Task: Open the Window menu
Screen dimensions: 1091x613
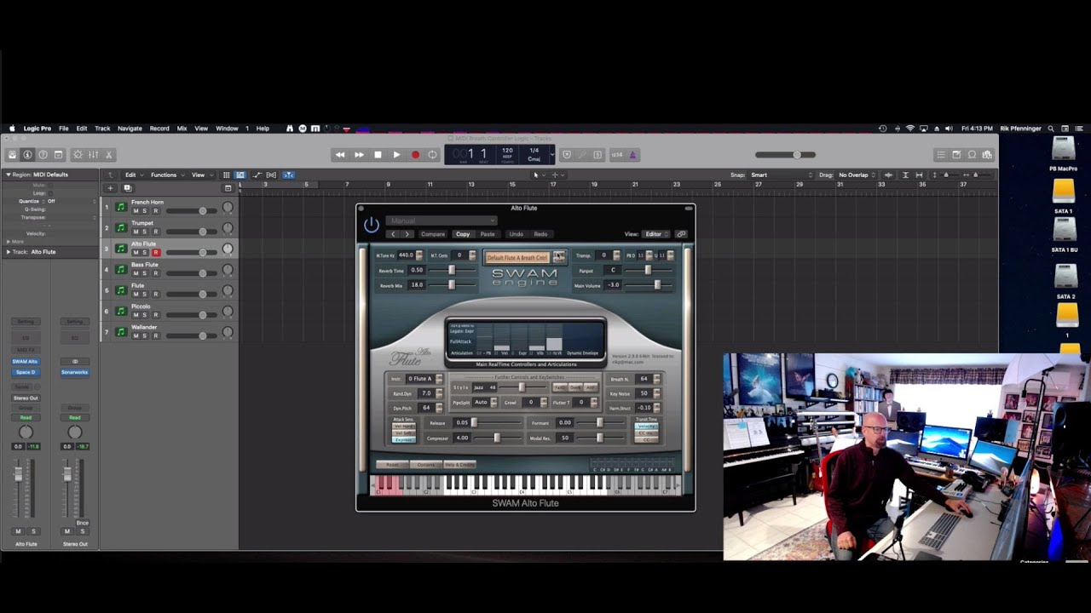Action: (x=227, y=129)
